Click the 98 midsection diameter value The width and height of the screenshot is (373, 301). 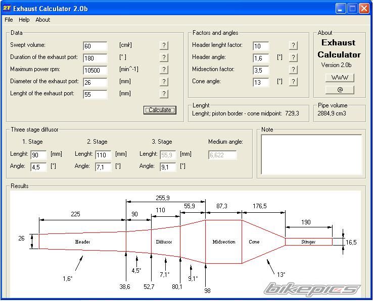pyautogui.click(x=207, y=291)
